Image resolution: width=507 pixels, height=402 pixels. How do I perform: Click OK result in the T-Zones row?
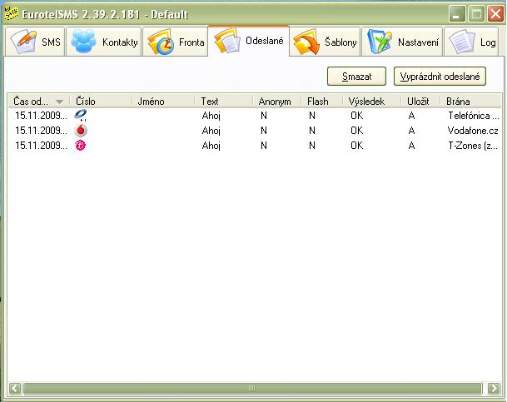357,146
